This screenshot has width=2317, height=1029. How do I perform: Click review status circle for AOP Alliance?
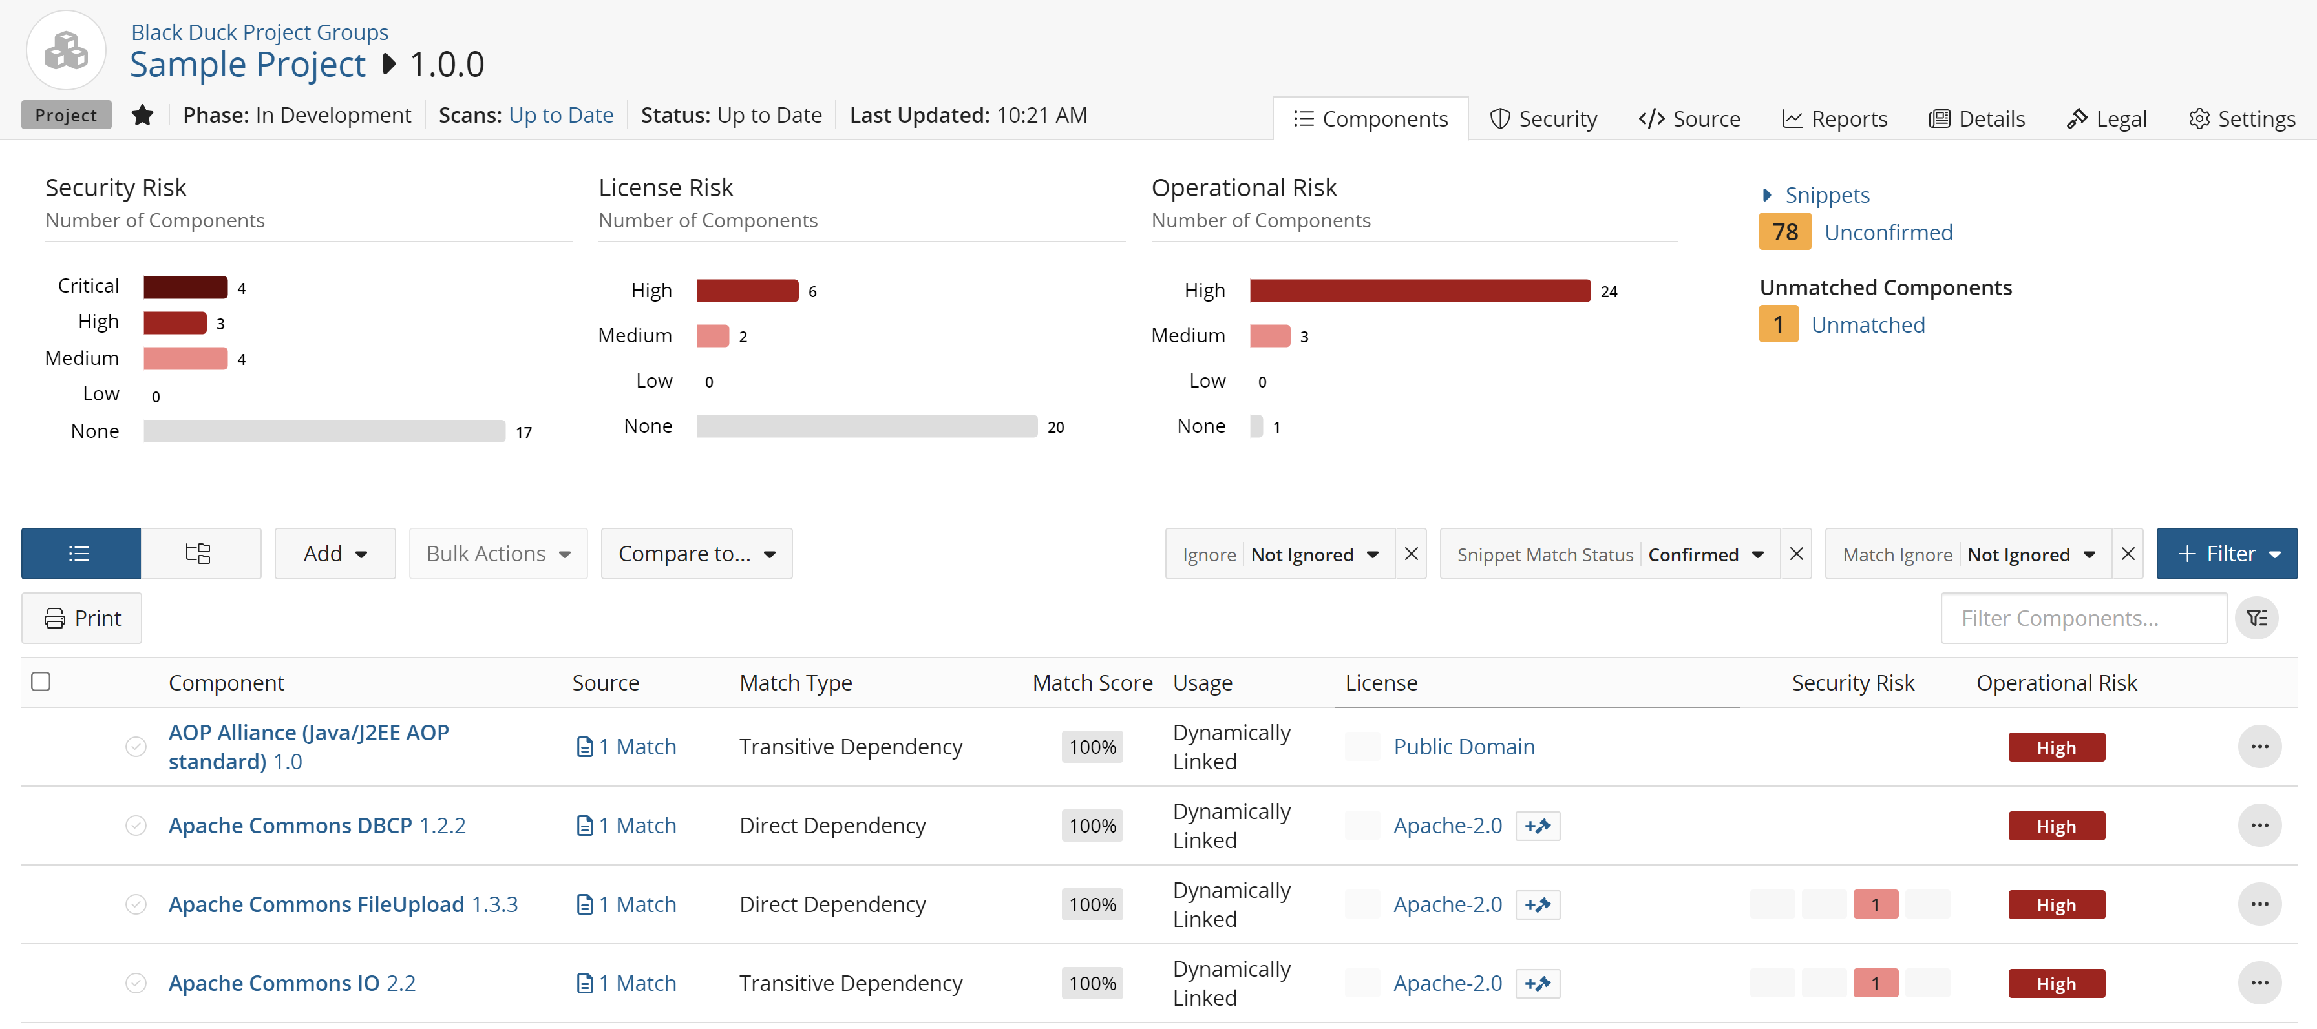pos(136,747)
